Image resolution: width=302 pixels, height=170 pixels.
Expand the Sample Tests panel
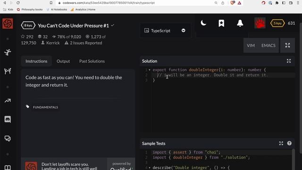281,144
